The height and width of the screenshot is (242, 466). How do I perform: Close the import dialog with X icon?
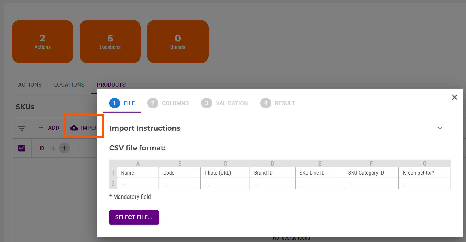(454, 97)
